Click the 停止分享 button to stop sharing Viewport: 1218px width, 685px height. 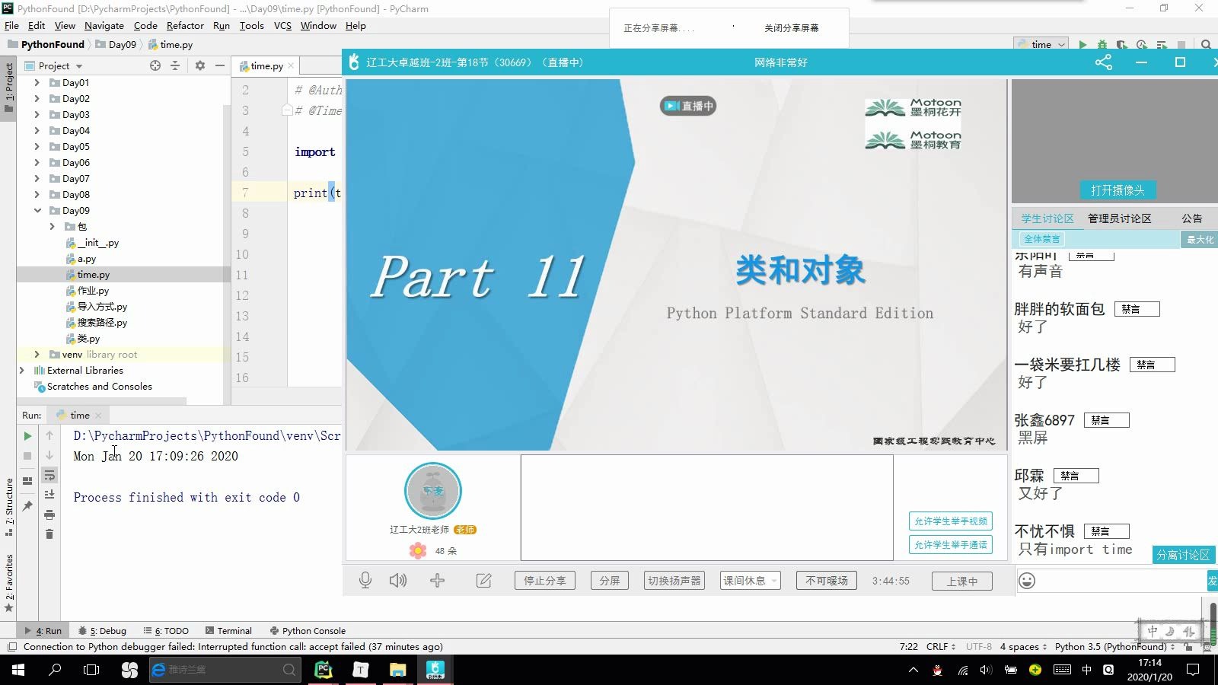[544, 580]
